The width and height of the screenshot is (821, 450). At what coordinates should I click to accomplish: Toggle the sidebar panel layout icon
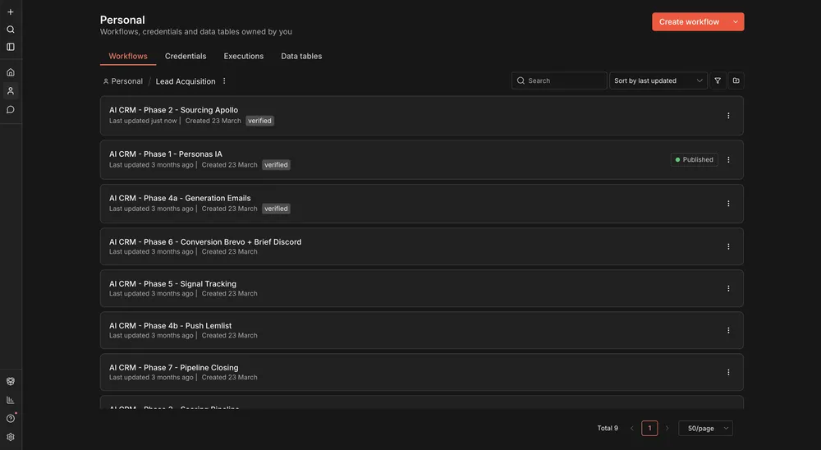click(11, 47)
